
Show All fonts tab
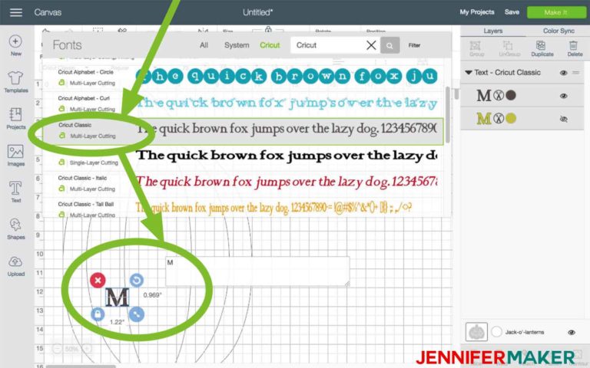(204, 45)
